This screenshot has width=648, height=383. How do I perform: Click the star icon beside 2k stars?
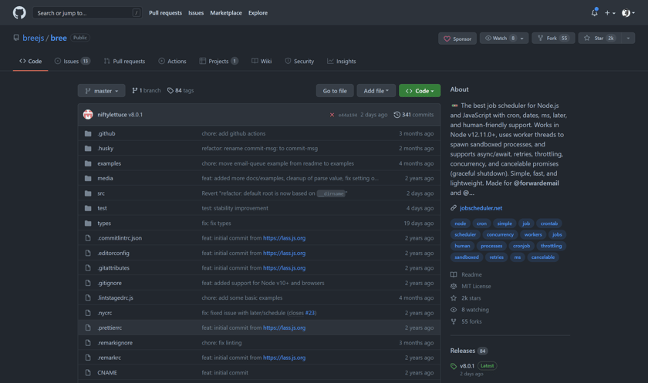click(454, 298)
